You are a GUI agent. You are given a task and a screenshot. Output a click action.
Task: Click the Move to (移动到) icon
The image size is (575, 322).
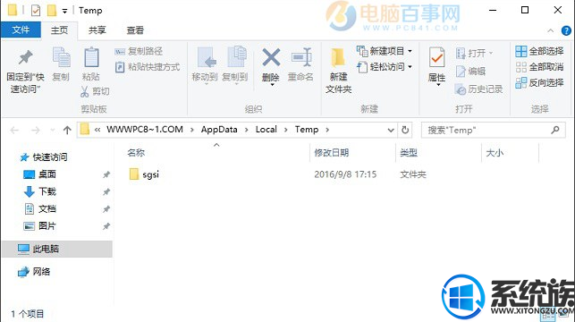click(206, 58)
